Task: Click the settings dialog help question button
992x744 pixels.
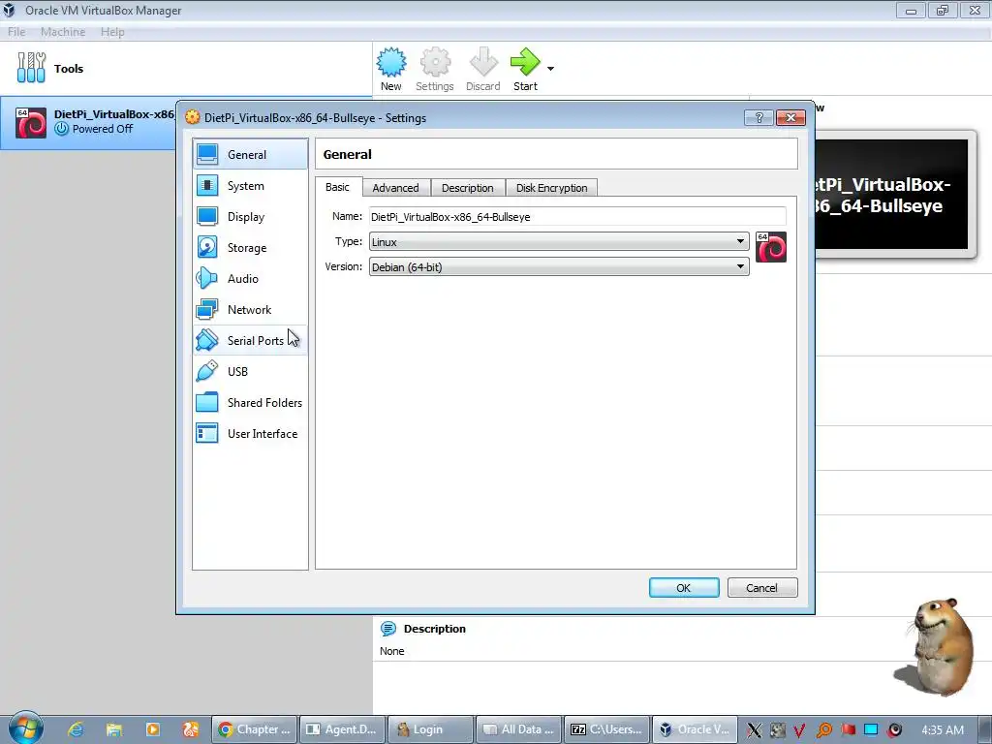Action: [759, 117]
